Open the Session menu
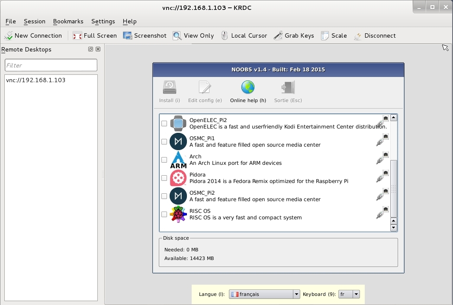453x305 pixels. pos(35,21)
